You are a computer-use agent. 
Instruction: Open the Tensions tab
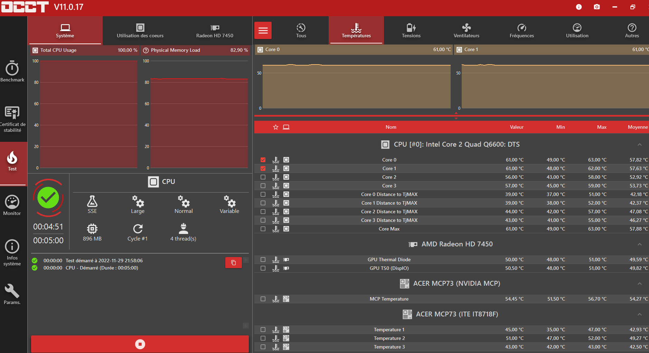point(411,30)
